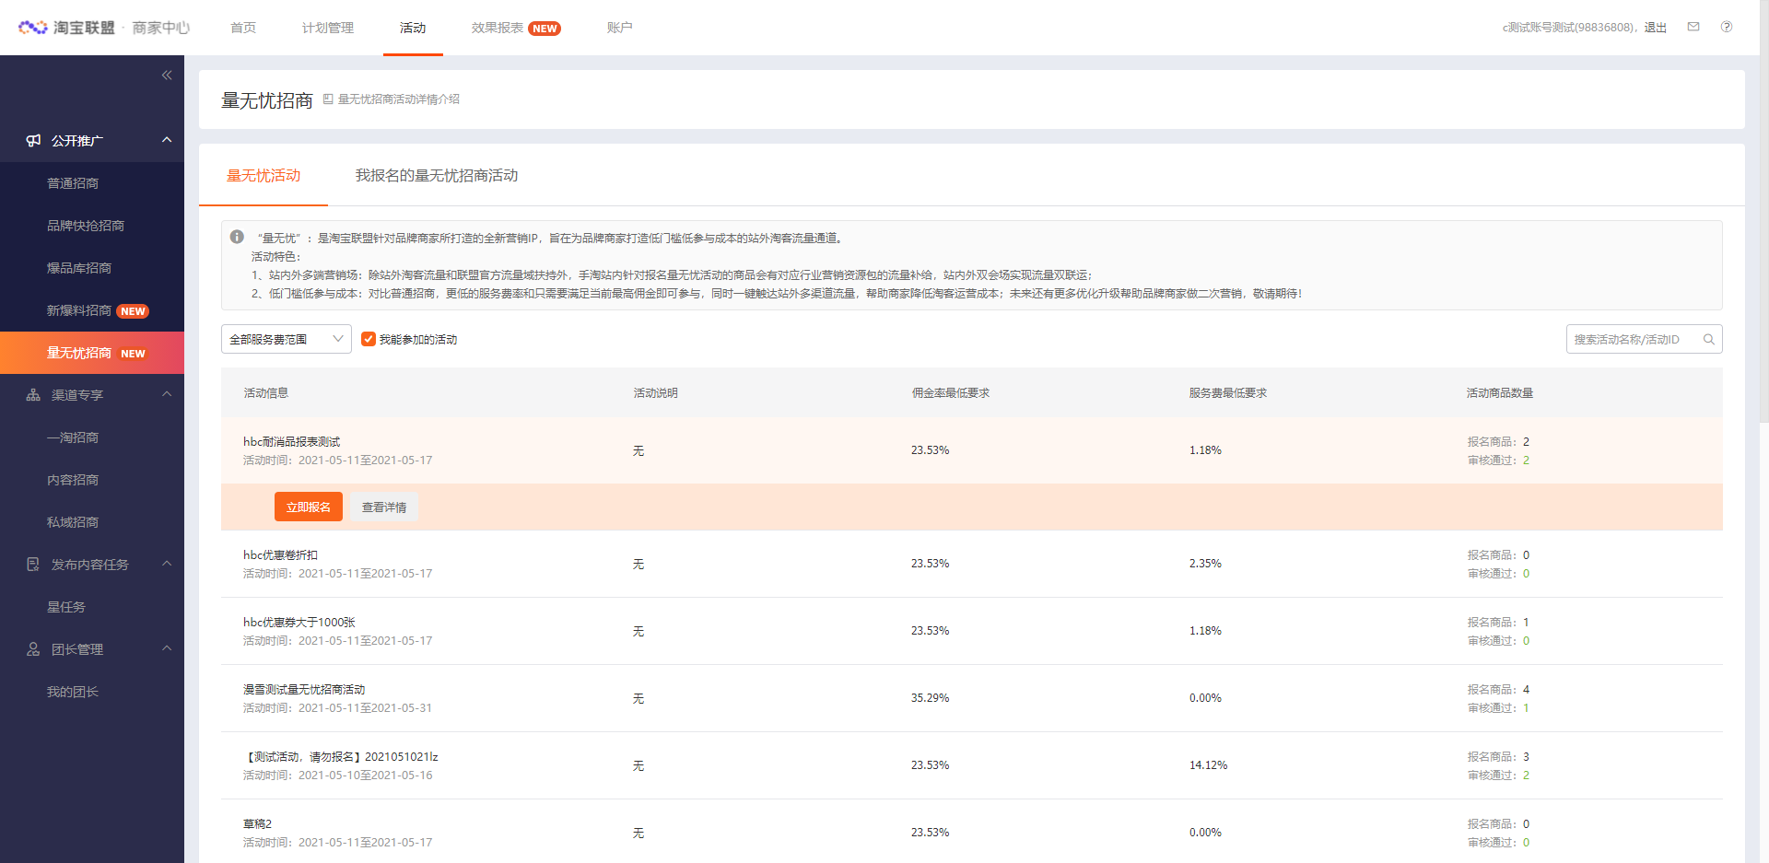Switch to 我报名的量无忧招商活动 tab
The image size is (1769, 863).
point(437,175)
